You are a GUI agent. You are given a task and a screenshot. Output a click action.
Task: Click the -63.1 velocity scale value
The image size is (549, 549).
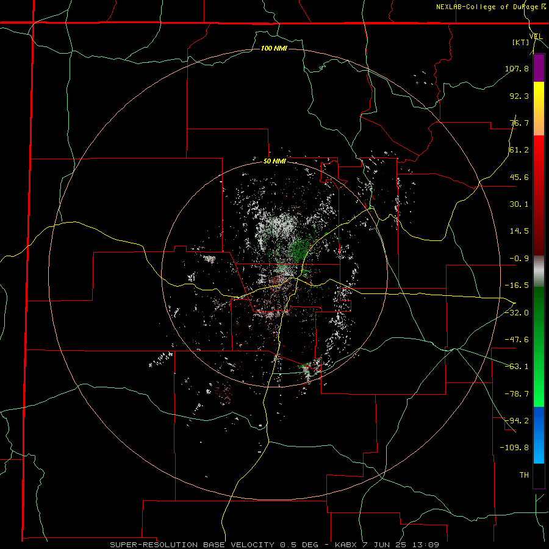point(517,367)
